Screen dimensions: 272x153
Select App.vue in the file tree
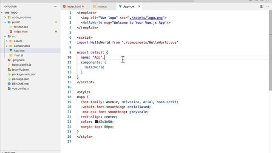coord(19,51)
